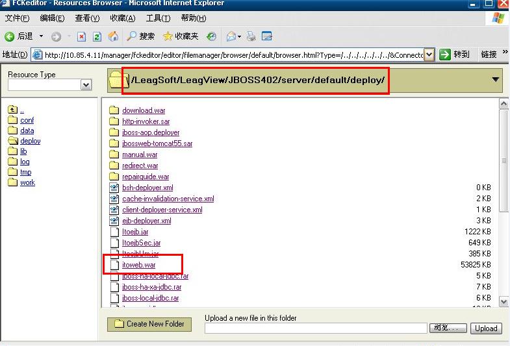This screenshot has width=510, height=346.
Task: Click the 链接 links toolbar label
Action: click(489, 55)
